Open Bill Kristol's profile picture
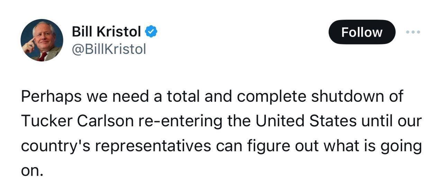The height and width of the screenshot is (196, 443). 42,40
